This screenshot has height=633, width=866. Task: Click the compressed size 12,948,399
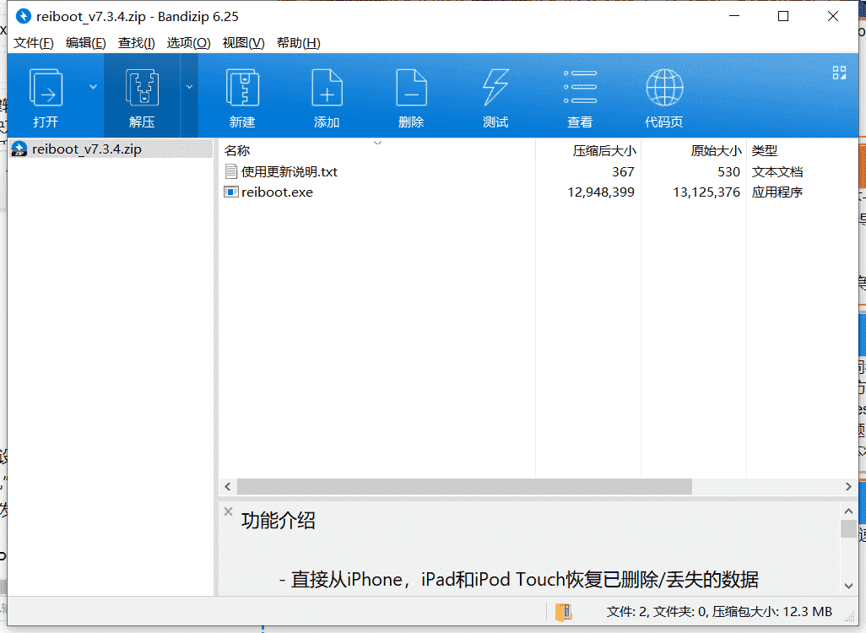click(x=601, y=192)
